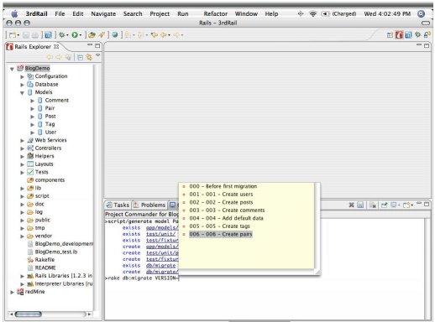Image resolution: width=435 pixels, height=322 pixels.
Task: Expand the Database tree node
Action: pyautogui.click(x=22, y=85)
